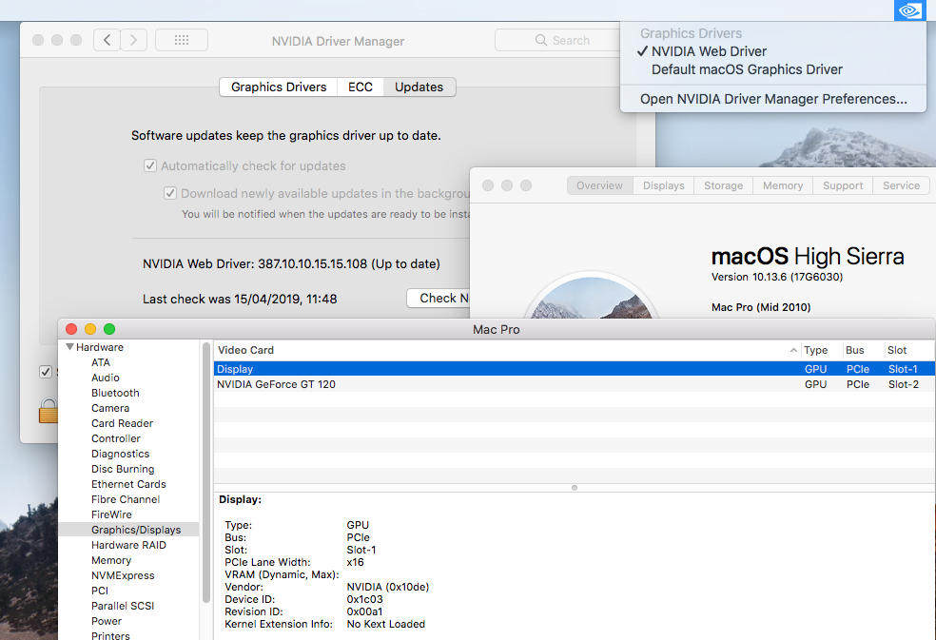Select the NVIDIA GeForce GT 120 row

(573, 384)
